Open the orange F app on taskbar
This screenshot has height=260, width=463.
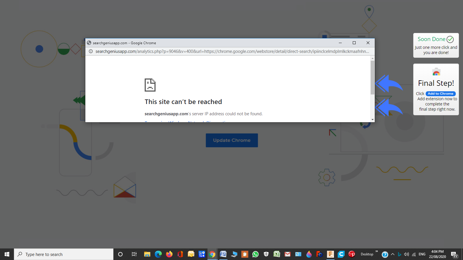(x=330, y=254)
